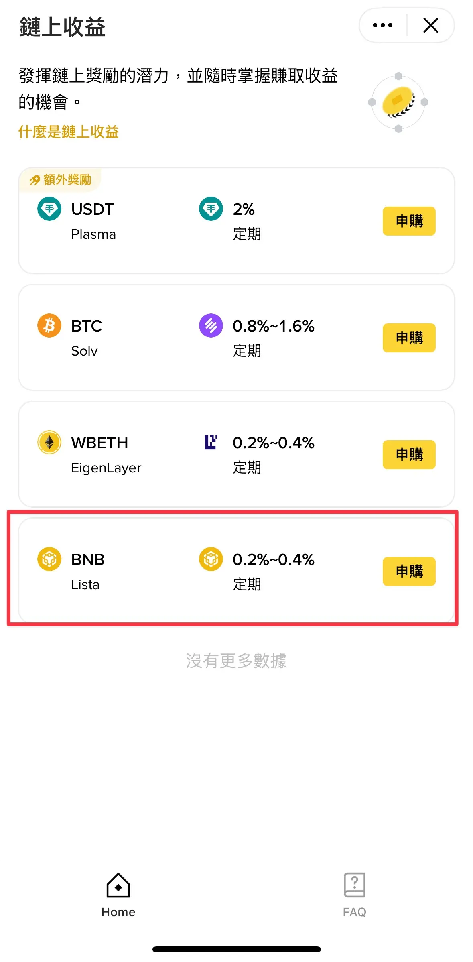The height and width of the screenshot is (962, 473).
Task: Open the three-dot more options menu
Action: (382, 25)
